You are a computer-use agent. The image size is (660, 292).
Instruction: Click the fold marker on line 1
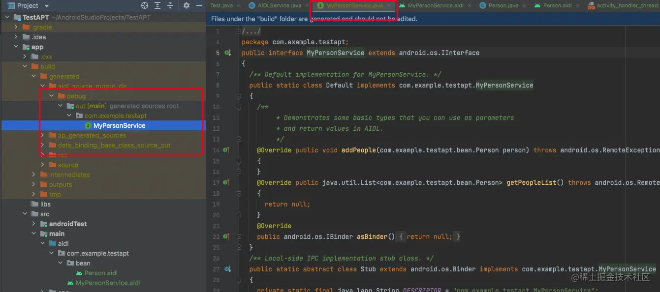pos(239,31)
